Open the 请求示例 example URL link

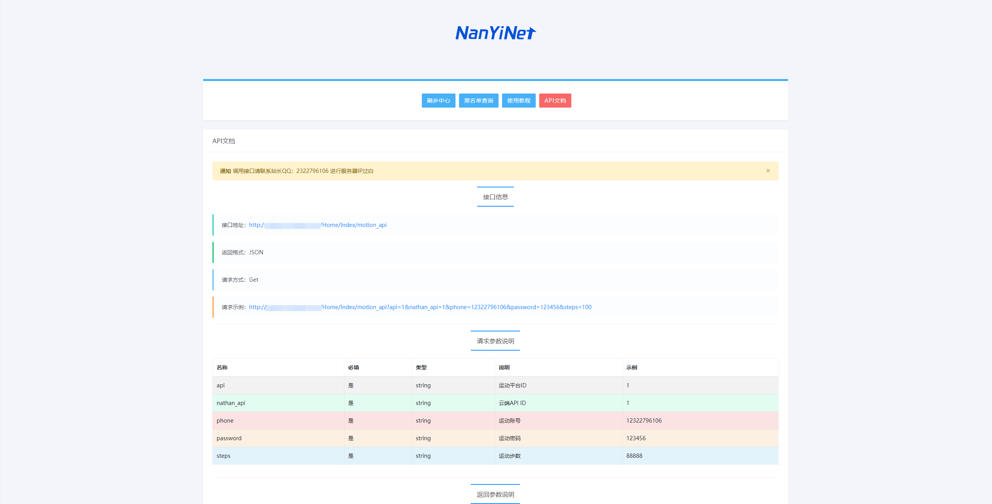[x=420, y=307]
